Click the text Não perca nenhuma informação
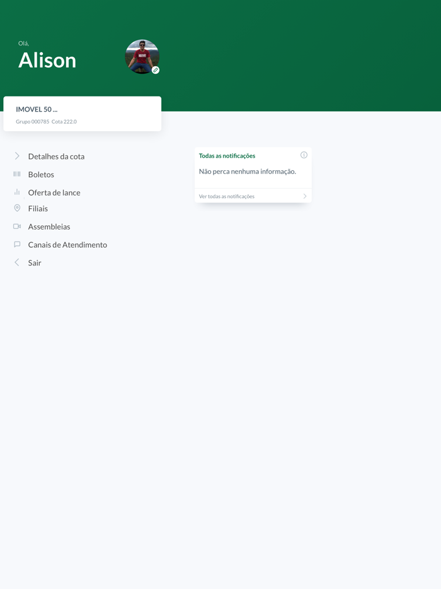Screen dimensions: 441x589 pos(248,172)
